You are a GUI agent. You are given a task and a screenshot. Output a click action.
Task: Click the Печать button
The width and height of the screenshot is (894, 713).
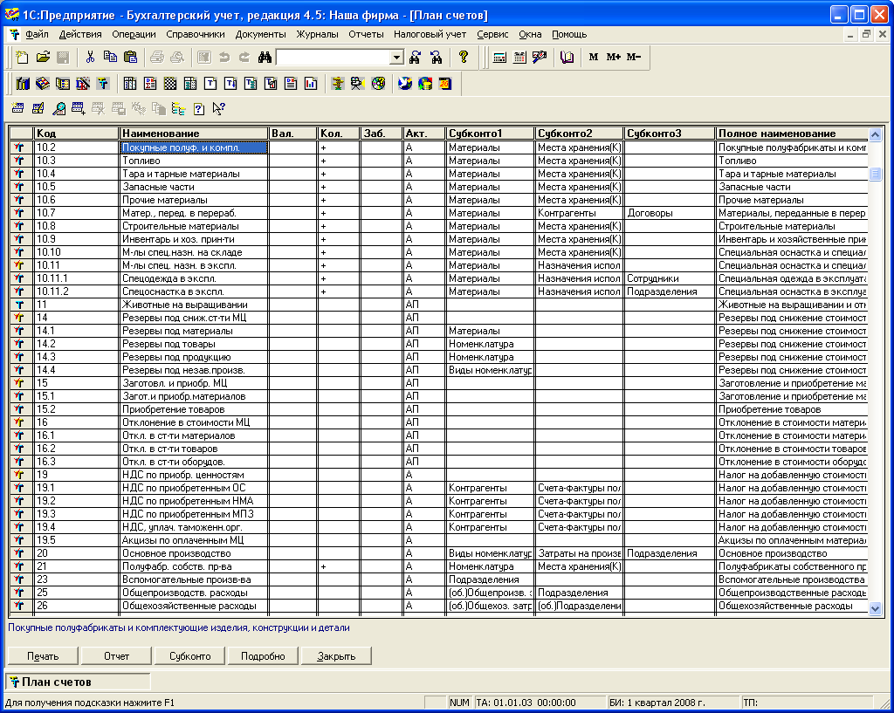[43, 656]
